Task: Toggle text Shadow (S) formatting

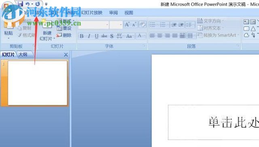Action: (112, 36)
